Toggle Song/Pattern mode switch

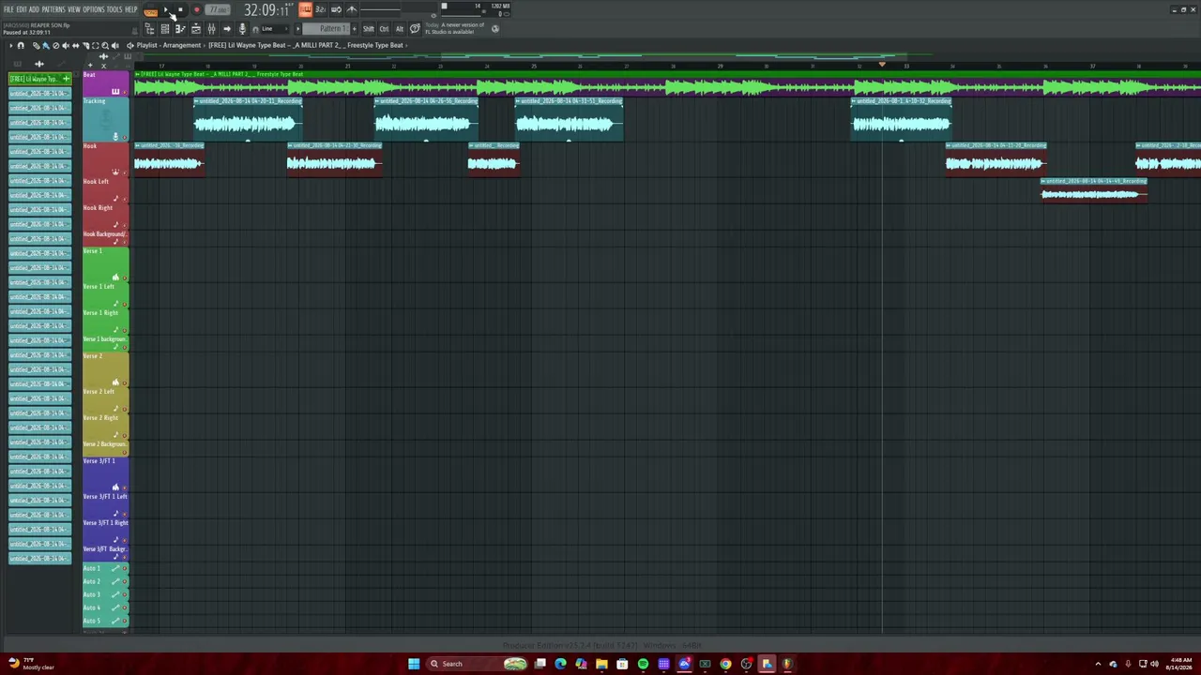click(151, 11)
